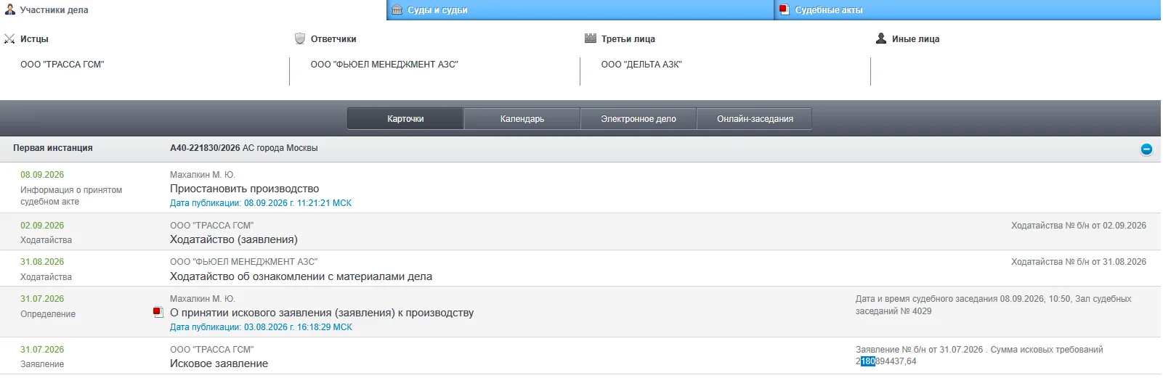1163x378 pixels.
Task: Click the castle icon next to Третьи лица
Action: point(591,38)
